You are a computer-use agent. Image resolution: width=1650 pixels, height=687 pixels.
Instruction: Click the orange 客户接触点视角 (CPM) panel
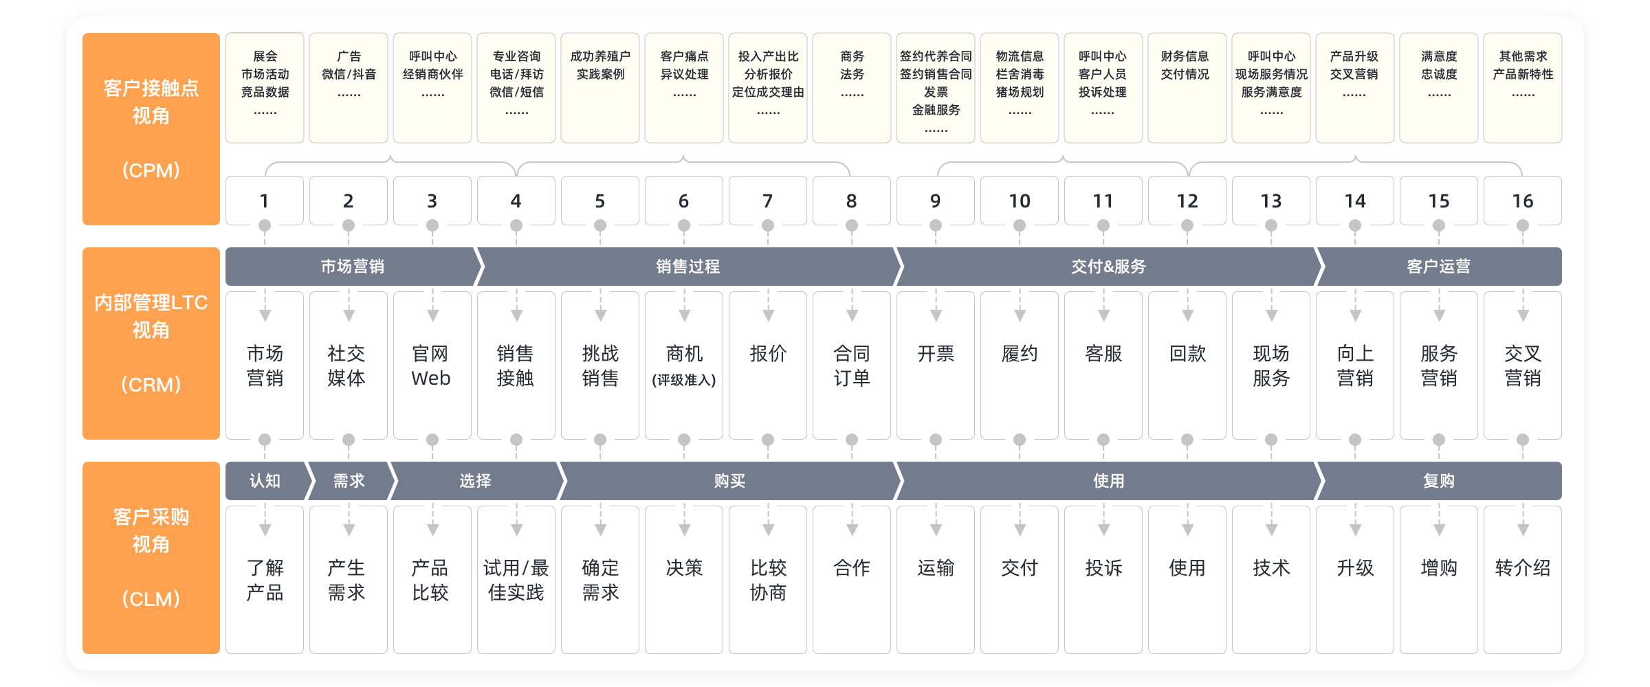tap(151, 129)
